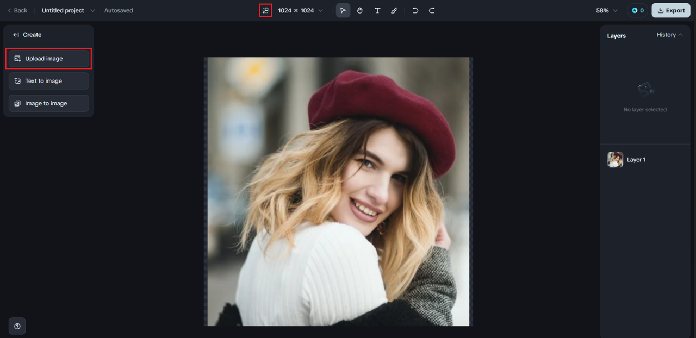Click the Layer 1 name text
The image size is (696, 338).
coord(636,160)
